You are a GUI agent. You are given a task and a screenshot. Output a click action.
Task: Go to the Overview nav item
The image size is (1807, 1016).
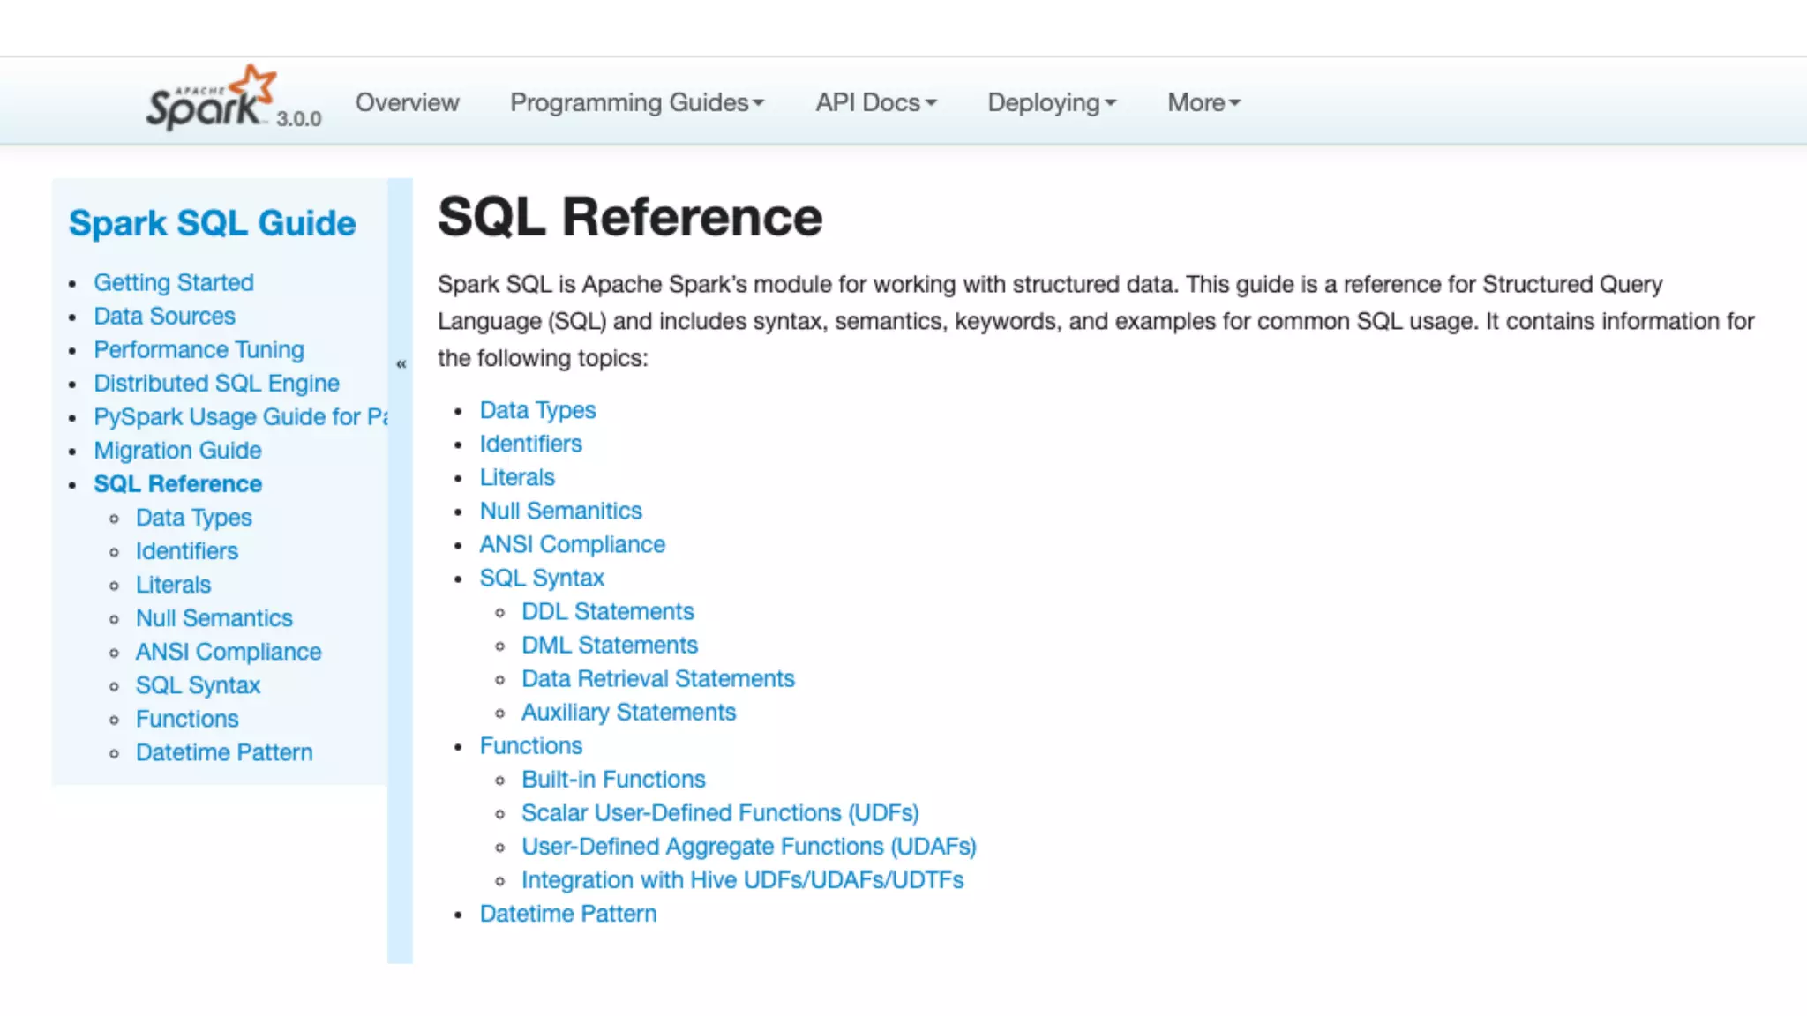click(x=407, y=103)
